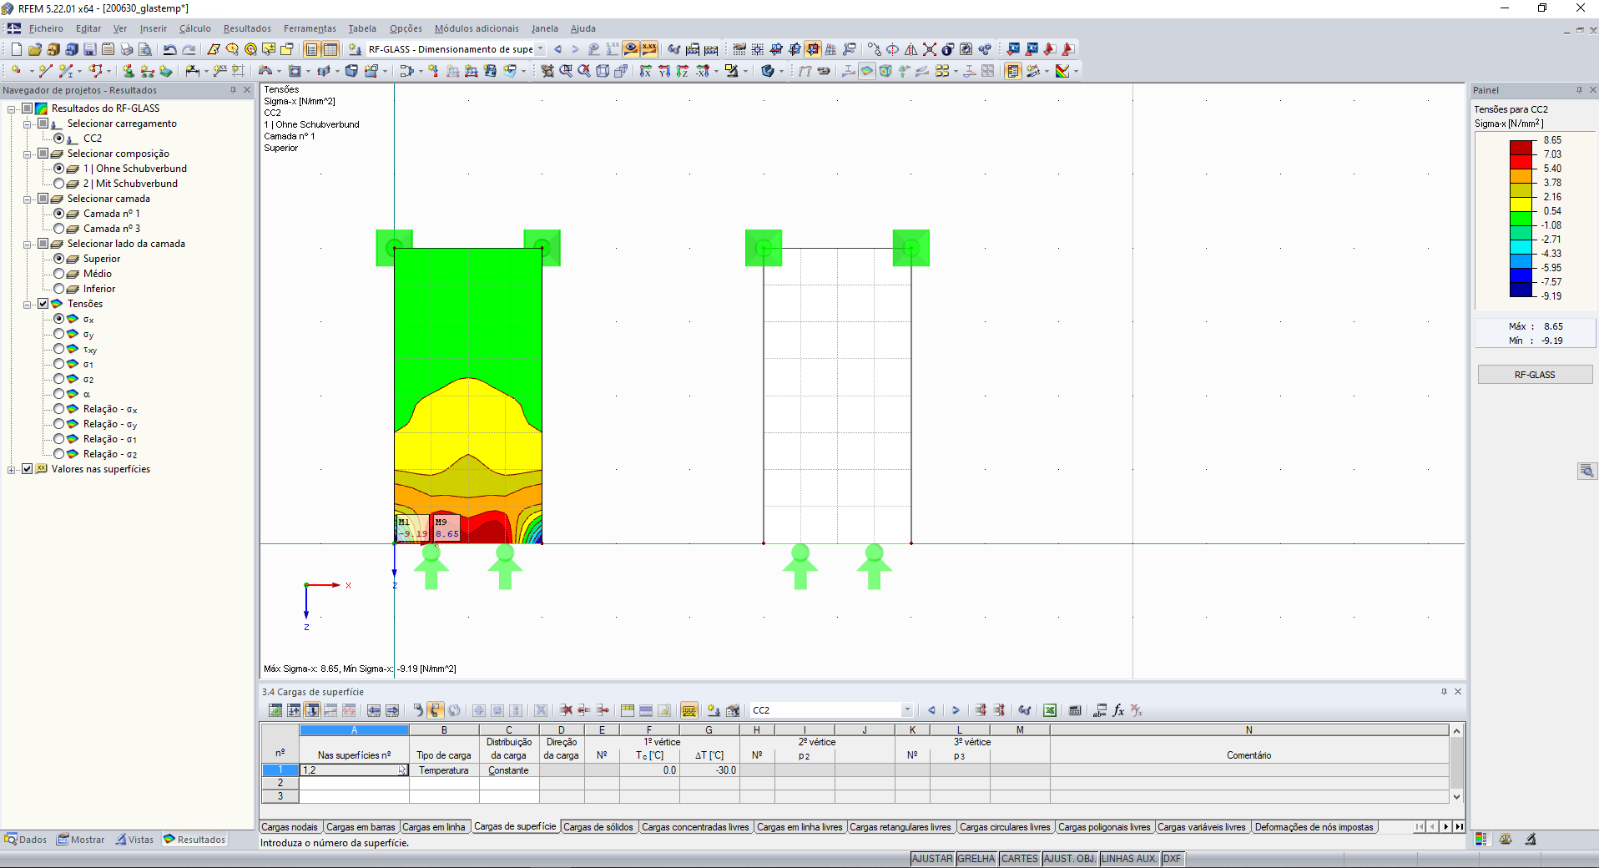Open the RF-GLASS module dropdown
The height and width of the screenshot is (868, 1599).
tap(541, 49)
